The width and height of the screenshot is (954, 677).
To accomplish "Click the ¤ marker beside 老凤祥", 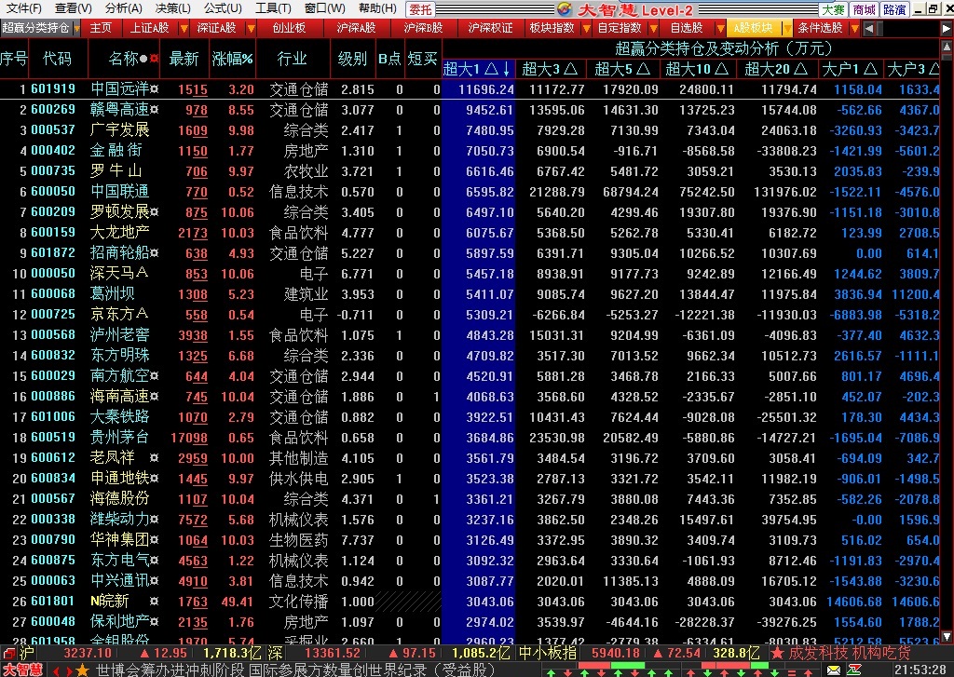I will [155, 457].
